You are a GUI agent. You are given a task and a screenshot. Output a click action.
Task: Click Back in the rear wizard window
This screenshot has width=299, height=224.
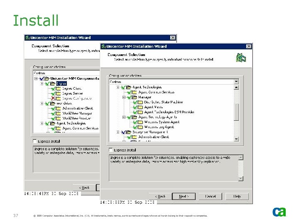pos(84,187)
